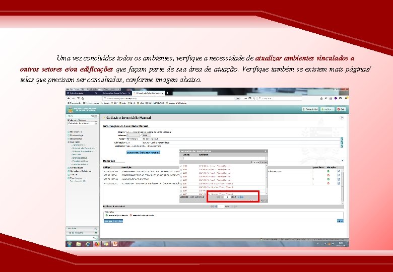Screen dimensions: 393x272
Task: Go to first page of materials table
Action: 212,207
